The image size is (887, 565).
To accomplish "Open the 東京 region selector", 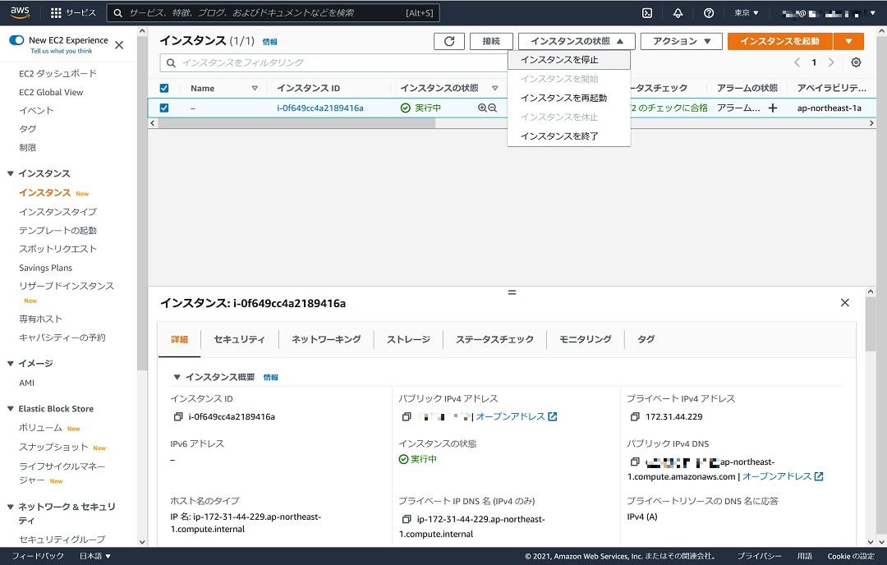I will pyautogui.click(x=746, y=12).
